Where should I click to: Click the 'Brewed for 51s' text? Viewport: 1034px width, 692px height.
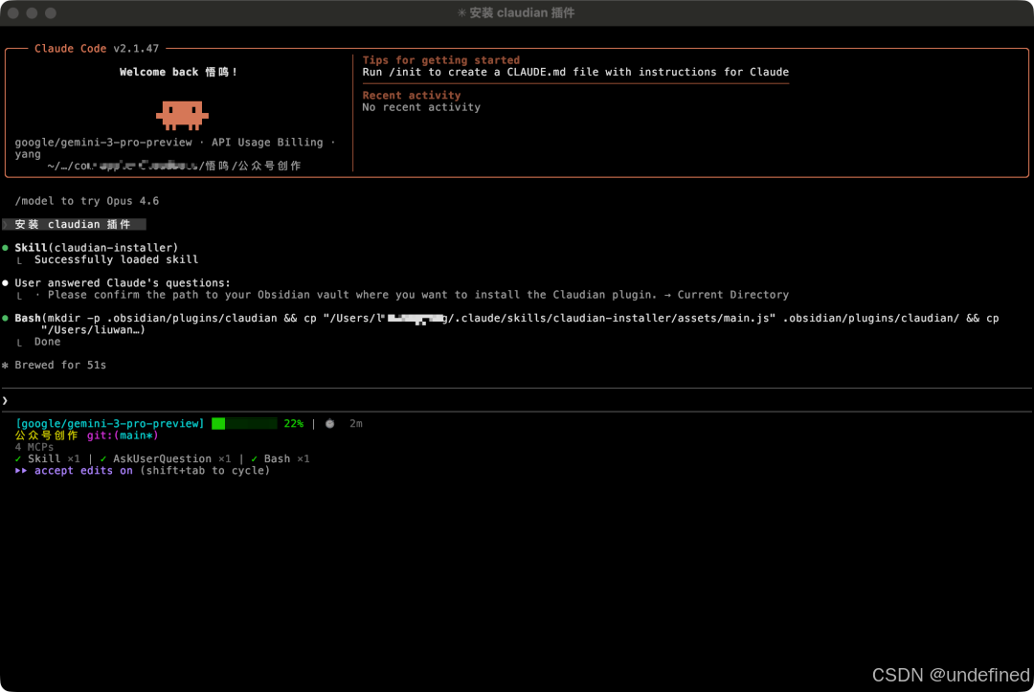[60, 365]
